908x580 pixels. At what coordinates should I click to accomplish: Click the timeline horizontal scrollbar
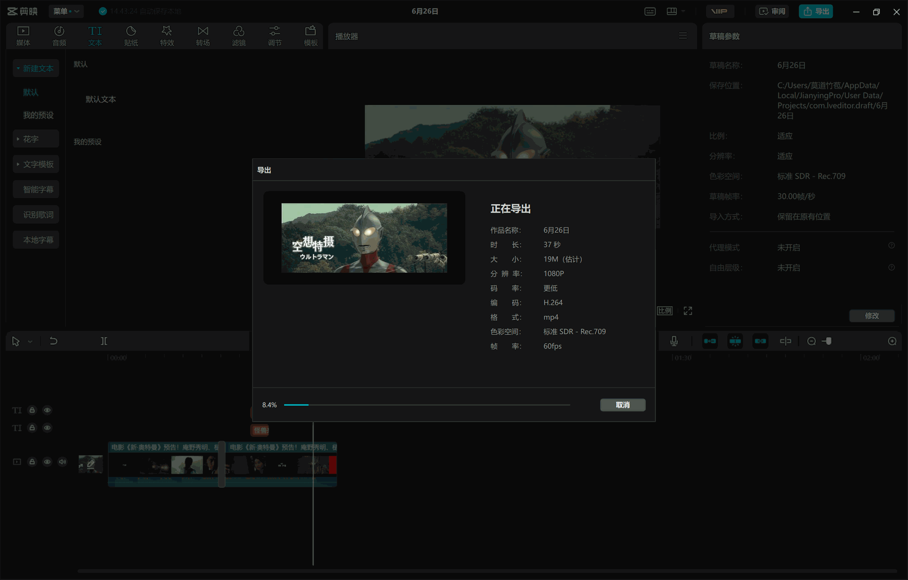(487, 571)
